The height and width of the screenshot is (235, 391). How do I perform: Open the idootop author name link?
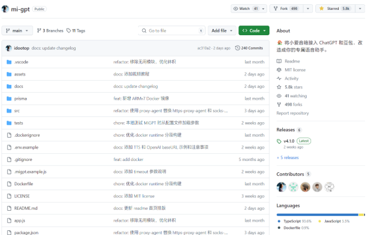coord(21,48)
